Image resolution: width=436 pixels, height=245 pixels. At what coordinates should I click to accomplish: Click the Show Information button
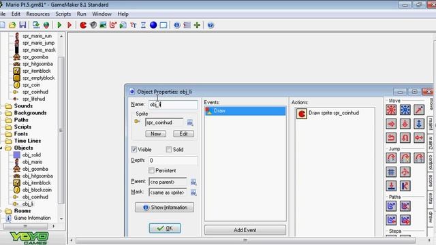click(x=165, y=208)
